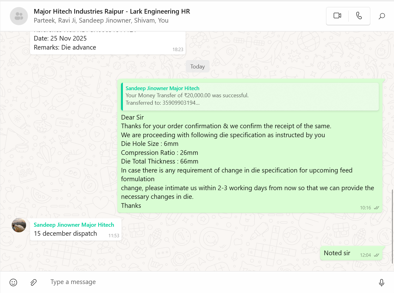Click the group avatar icon in header
Screen dimensions: 394x293
(x=19, y=16)
